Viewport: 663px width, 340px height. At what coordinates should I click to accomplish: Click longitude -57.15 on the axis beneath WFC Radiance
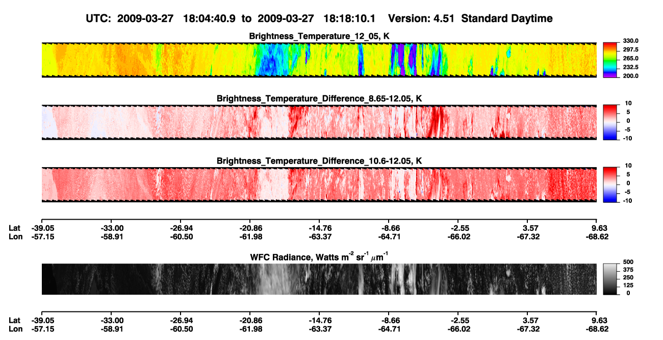(42, 328)
